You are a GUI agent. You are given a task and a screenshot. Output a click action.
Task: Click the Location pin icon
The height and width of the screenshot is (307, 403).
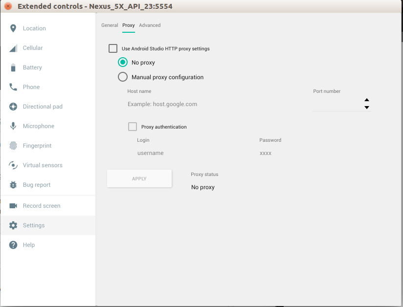[13, 28]
